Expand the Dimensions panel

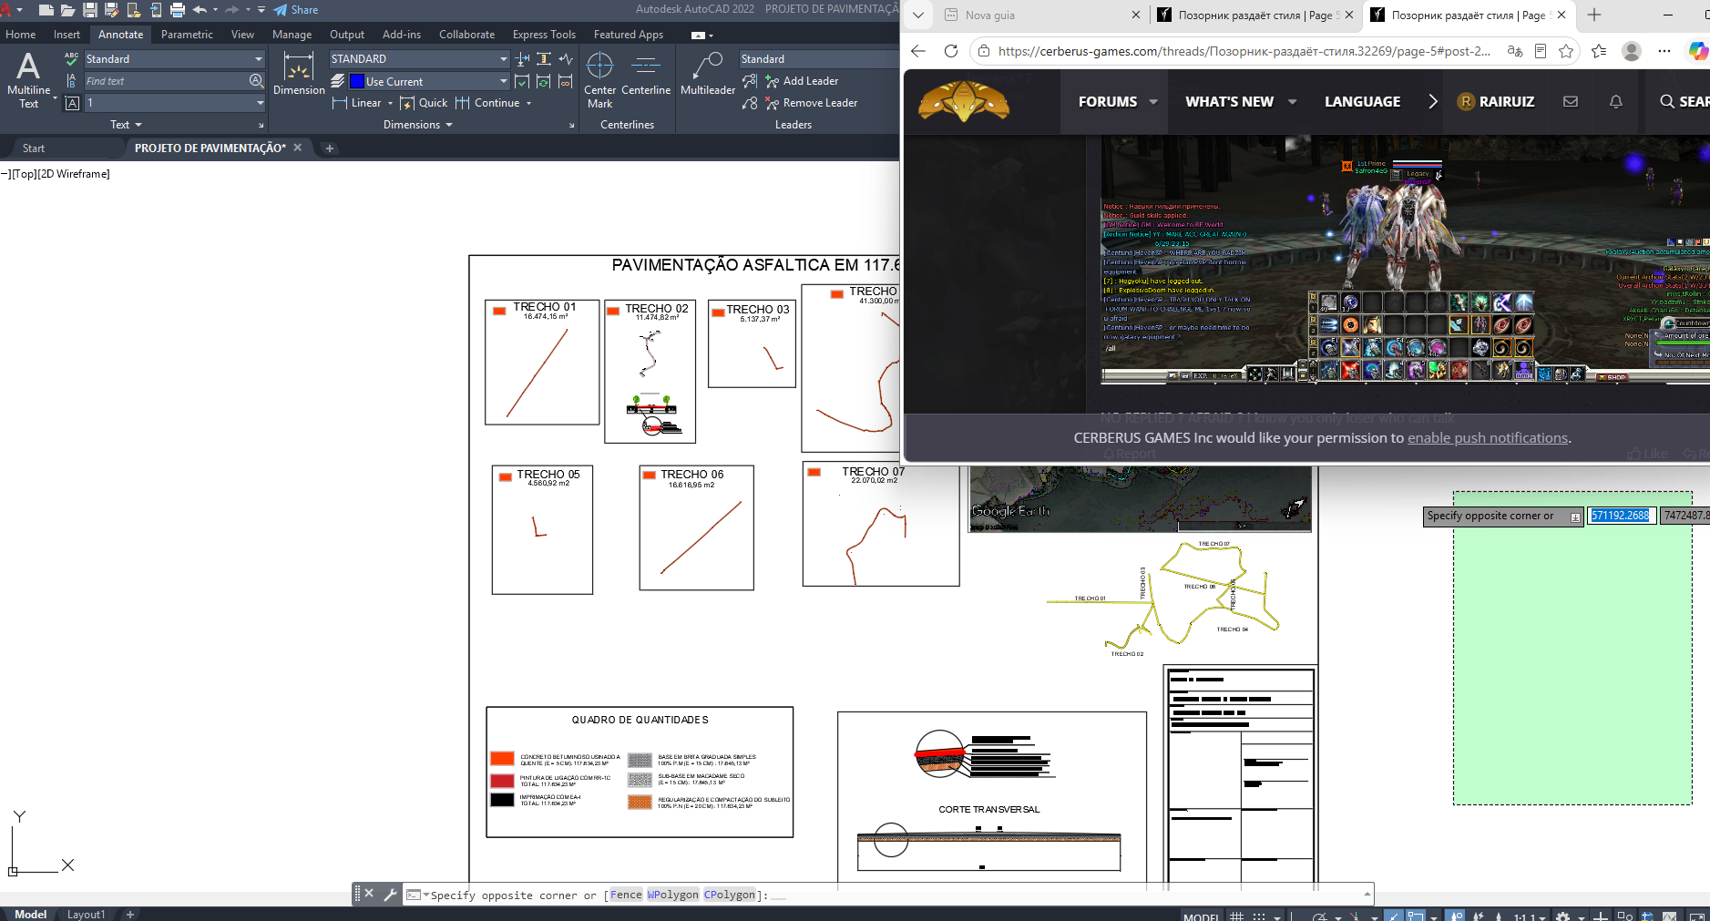(x=417, y=125)
